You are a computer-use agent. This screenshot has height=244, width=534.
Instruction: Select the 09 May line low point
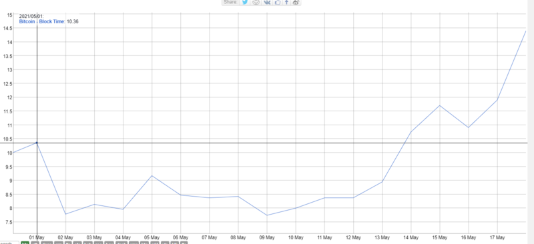click(x=267, y=215)
